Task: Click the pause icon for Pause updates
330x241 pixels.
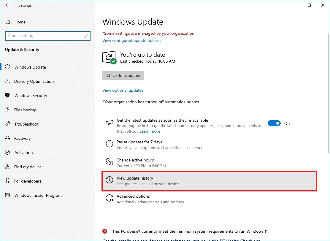Action: coord(110,144)
